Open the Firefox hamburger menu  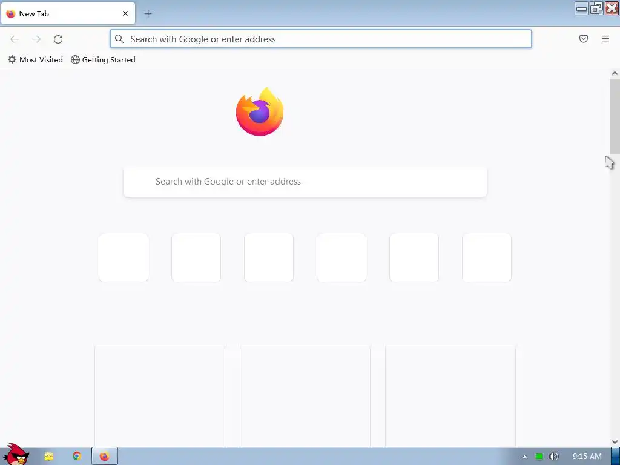click(x=605, y=39)
